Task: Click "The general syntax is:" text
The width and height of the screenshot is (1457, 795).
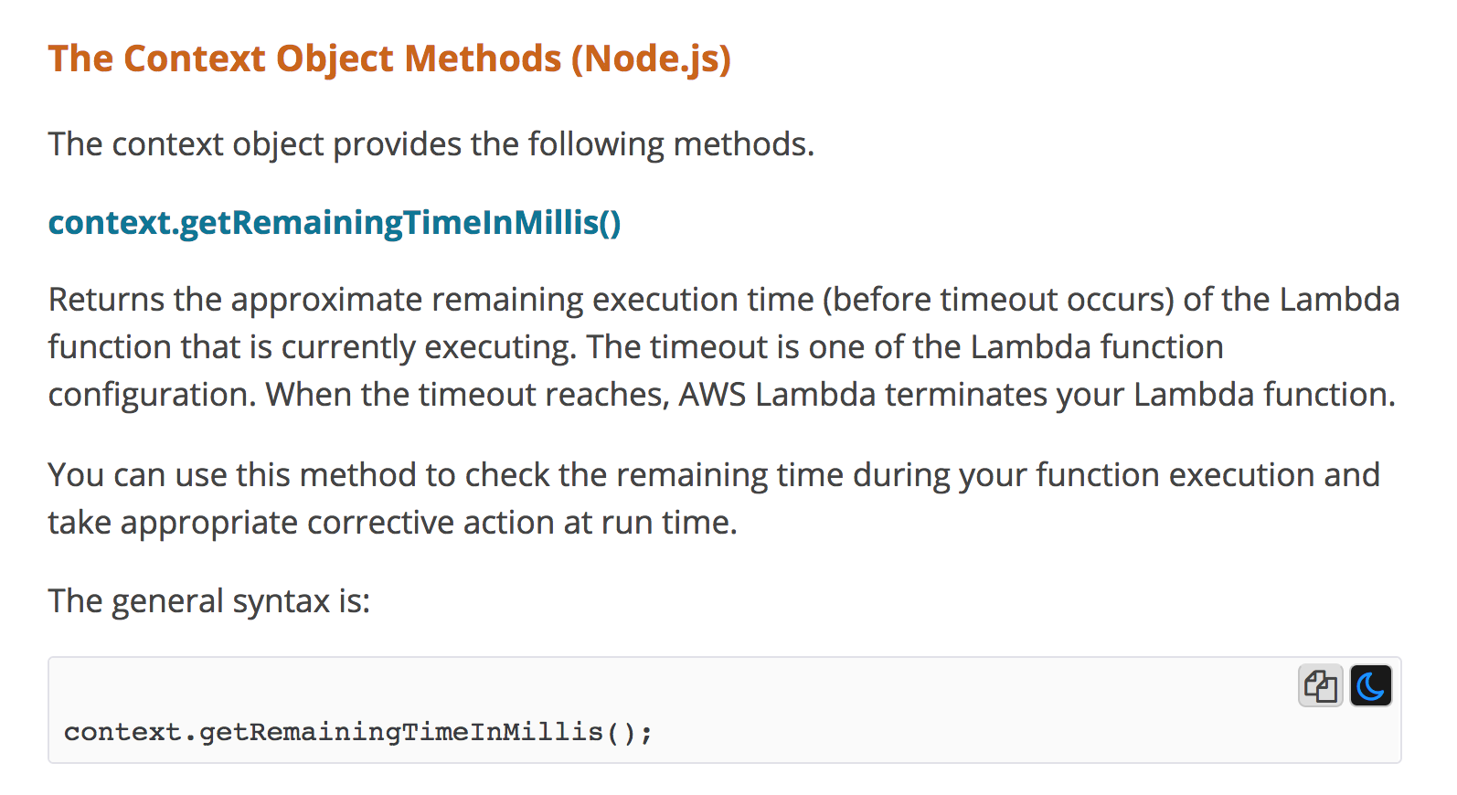Action: coord(208,601)
